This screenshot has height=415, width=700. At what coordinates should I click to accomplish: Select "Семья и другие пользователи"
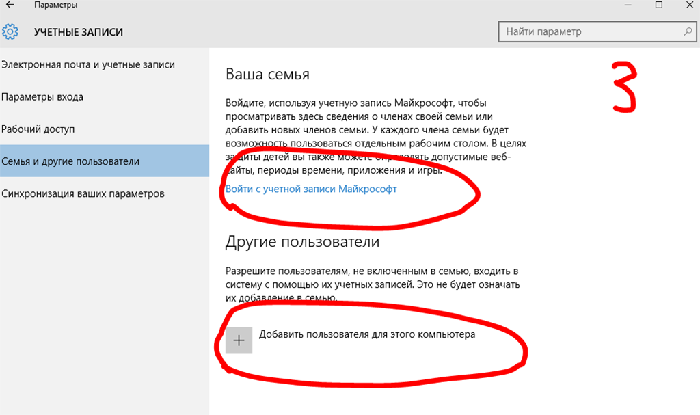tap(105, 161)
